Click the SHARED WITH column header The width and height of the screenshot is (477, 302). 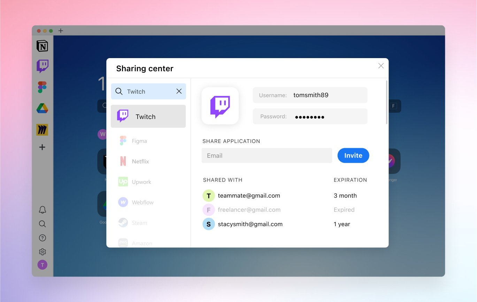tap(223, 180)
